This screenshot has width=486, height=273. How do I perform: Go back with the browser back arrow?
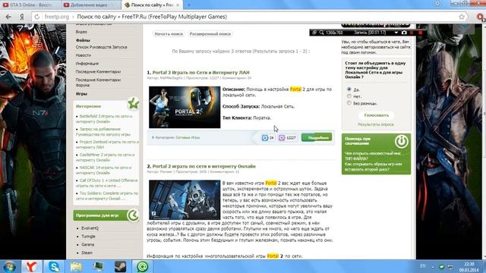click(8, 17)
